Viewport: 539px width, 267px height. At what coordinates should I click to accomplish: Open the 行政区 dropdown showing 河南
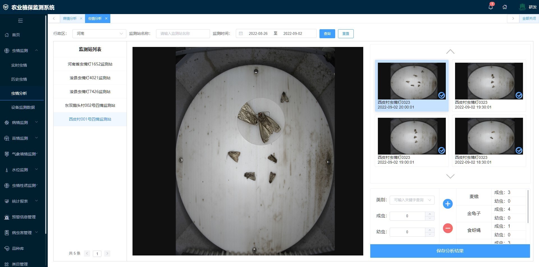click(99, 34)
